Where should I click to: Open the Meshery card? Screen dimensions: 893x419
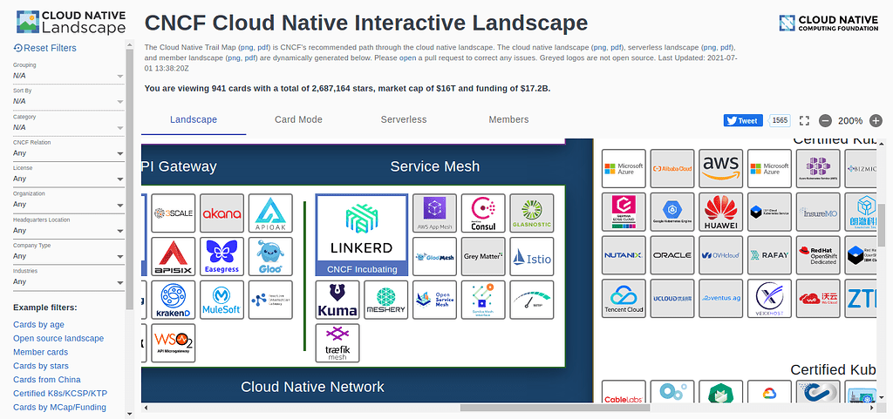385,300
